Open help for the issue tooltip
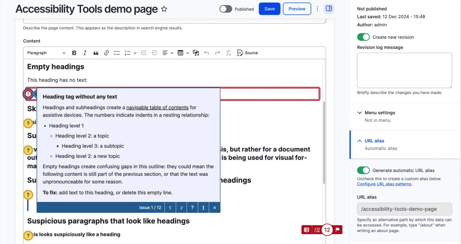The height and width of the screenshot is (244, 461). coord(192,207)
